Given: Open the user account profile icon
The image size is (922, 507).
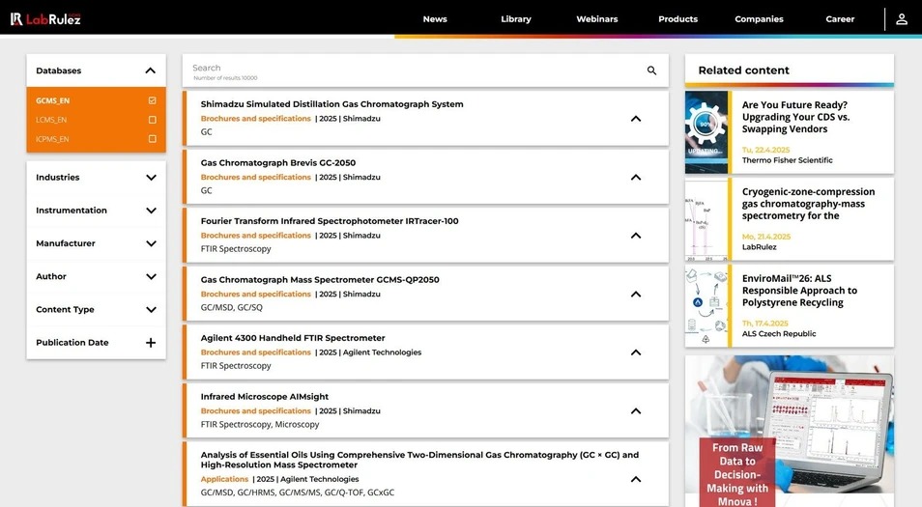Looking at the screenshot, I should click(902, 18).
